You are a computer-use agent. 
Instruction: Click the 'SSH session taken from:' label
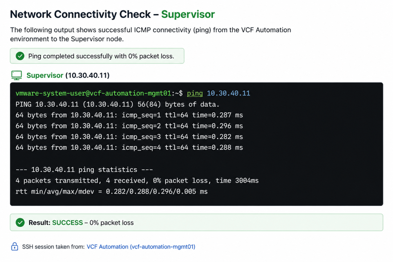click(x=54, y=247)
